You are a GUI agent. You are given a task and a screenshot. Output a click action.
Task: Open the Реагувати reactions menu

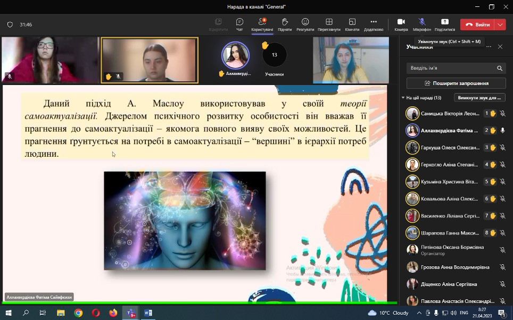pos(305,24)
